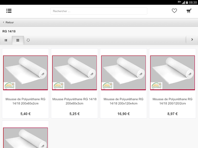This screenshot has width=198, height=148.
Task: Switch to list view layout
Action: [x=6, y=40]
